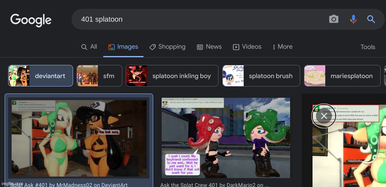386x187 pixels.
Task: Apply the sfm filter chip
Action: [x=99, y=76]
